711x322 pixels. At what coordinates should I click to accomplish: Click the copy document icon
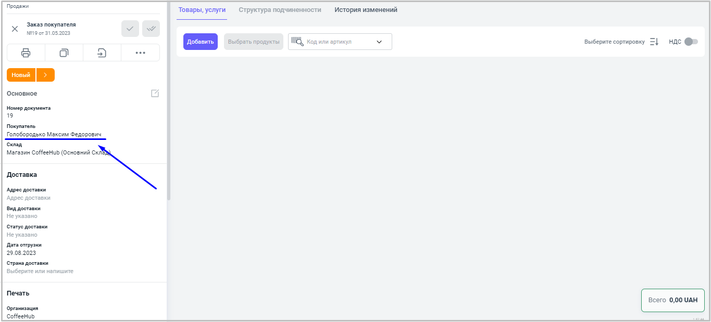(64, 53)
